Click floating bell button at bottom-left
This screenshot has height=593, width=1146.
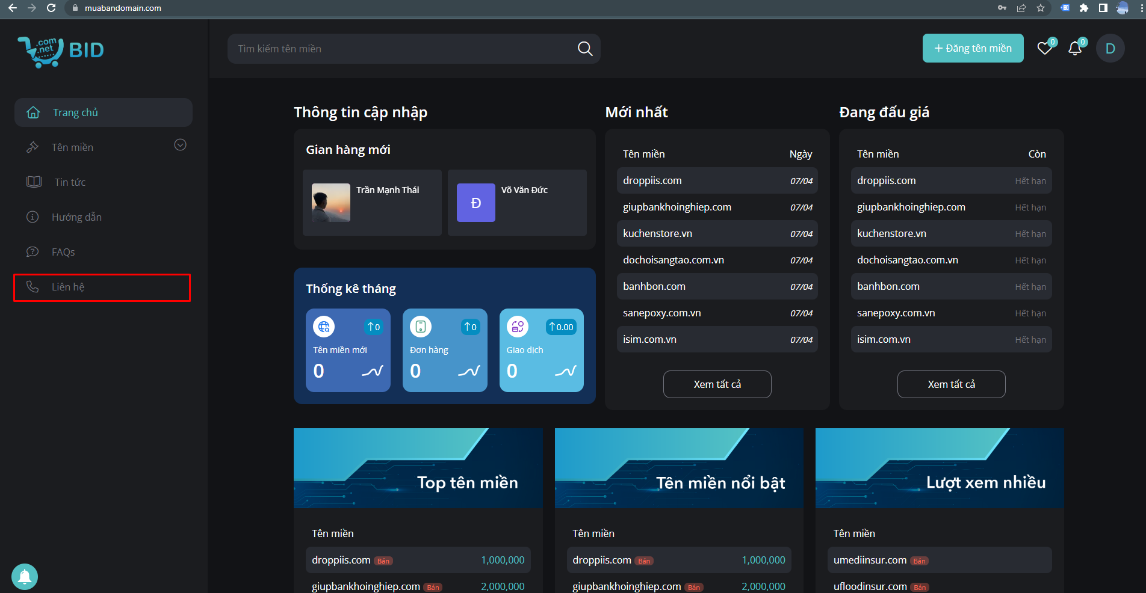(x=25, y=577)
